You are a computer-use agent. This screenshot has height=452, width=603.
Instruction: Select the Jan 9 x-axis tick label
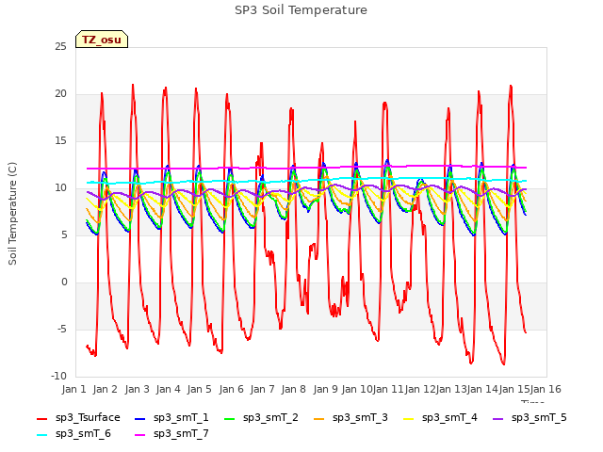(325, 389)
